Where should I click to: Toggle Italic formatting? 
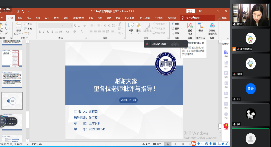pos(44,32)
